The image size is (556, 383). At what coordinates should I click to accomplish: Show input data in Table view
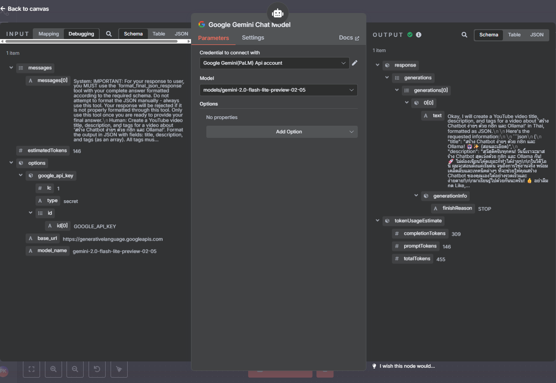pos(159,34)
